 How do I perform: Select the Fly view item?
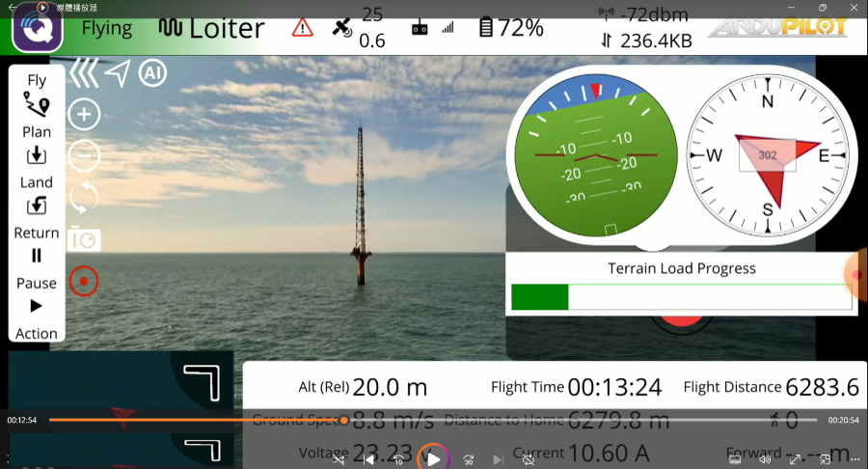[37, 92]
